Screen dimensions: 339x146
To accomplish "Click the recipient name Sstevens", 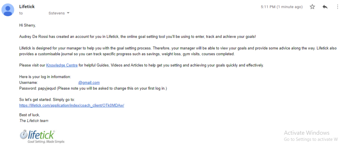I will (57, 13).
